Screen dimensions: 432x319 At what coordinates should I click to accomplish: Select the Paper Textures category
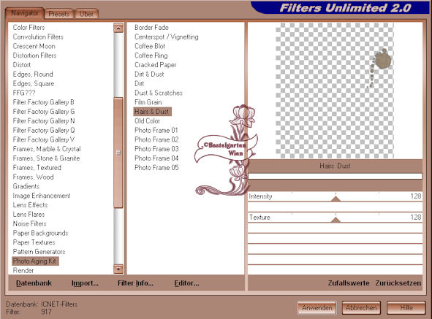tap(34, 242)
